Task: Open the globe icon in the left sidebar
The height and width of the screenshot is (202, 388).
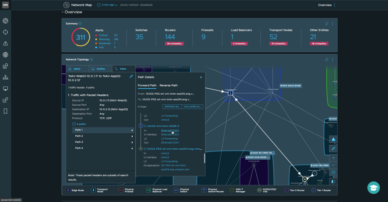Action: pos(5,55)
